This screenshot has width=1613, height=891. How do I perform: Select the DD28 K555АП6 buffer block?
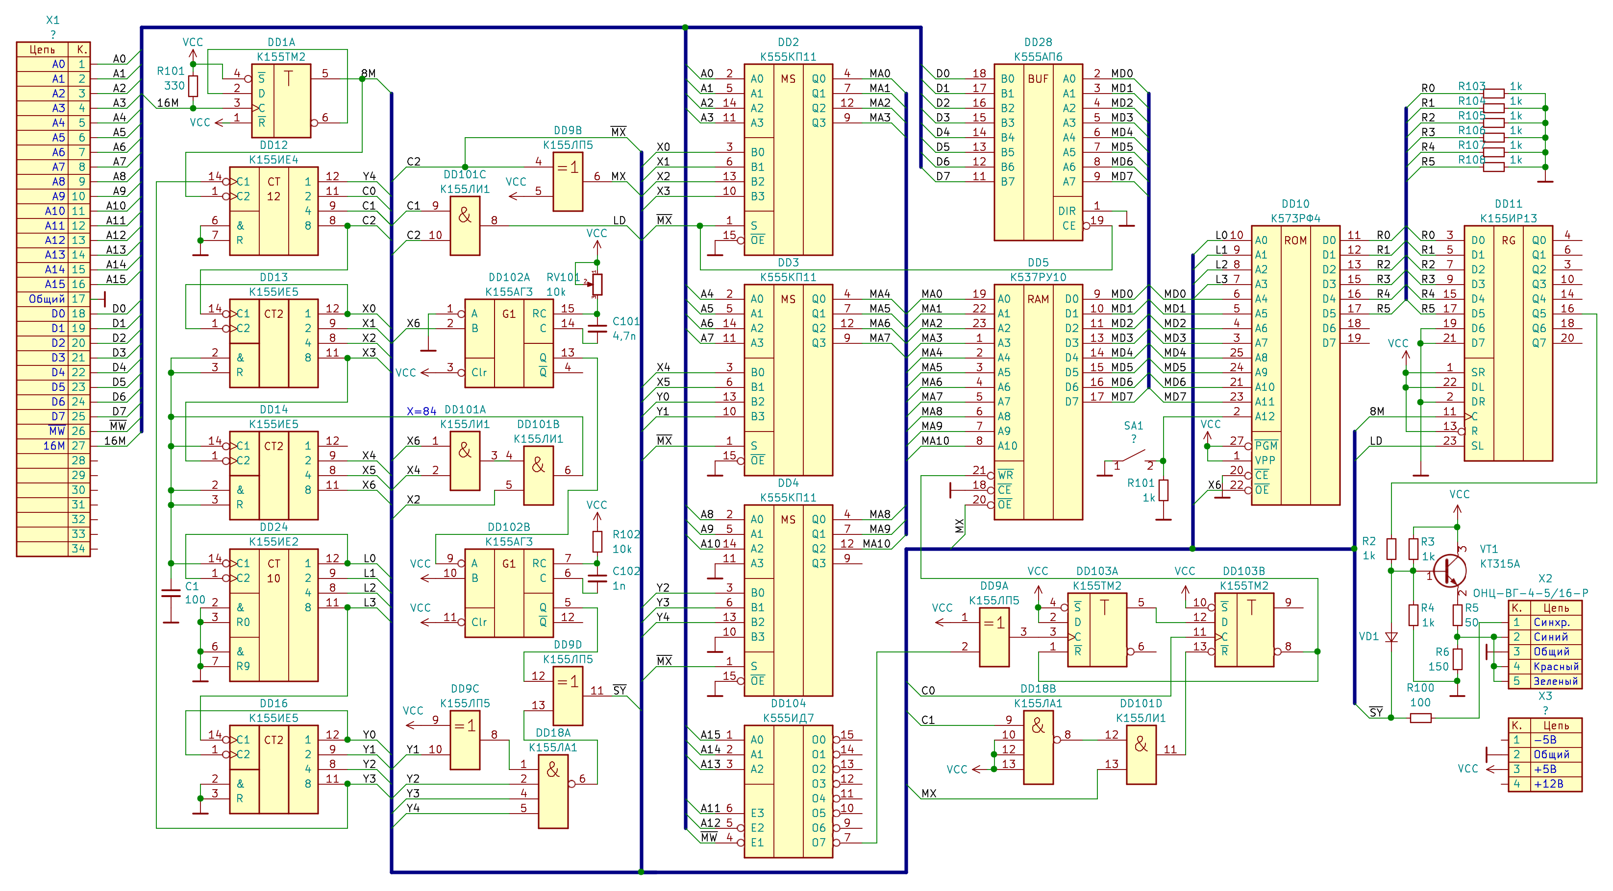(x=1038, y=152)
